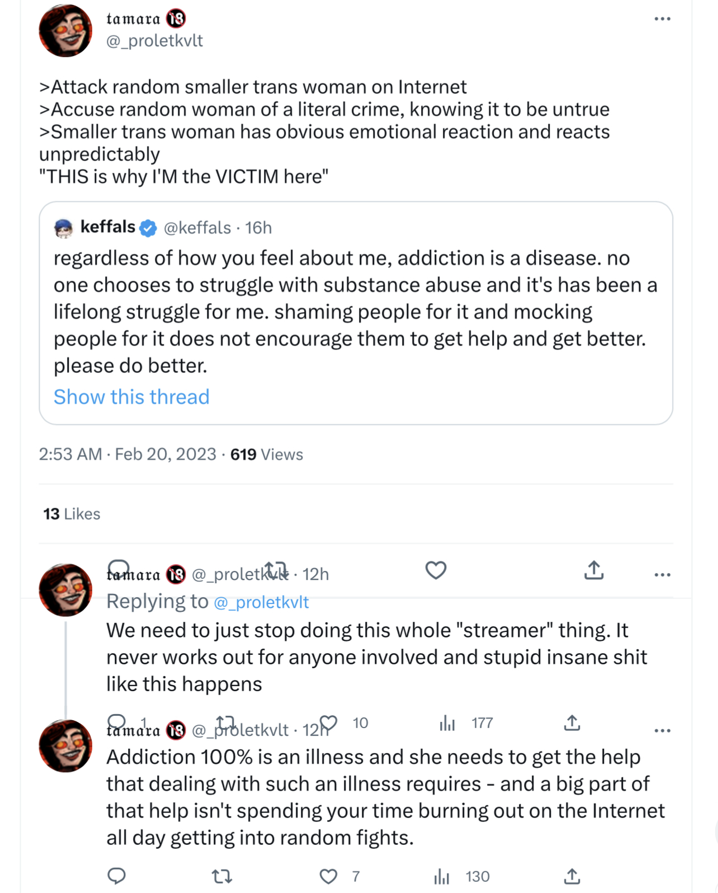Retweet the Addiction reply
Screen dimensions: 718x893
[x=222, y=876]
